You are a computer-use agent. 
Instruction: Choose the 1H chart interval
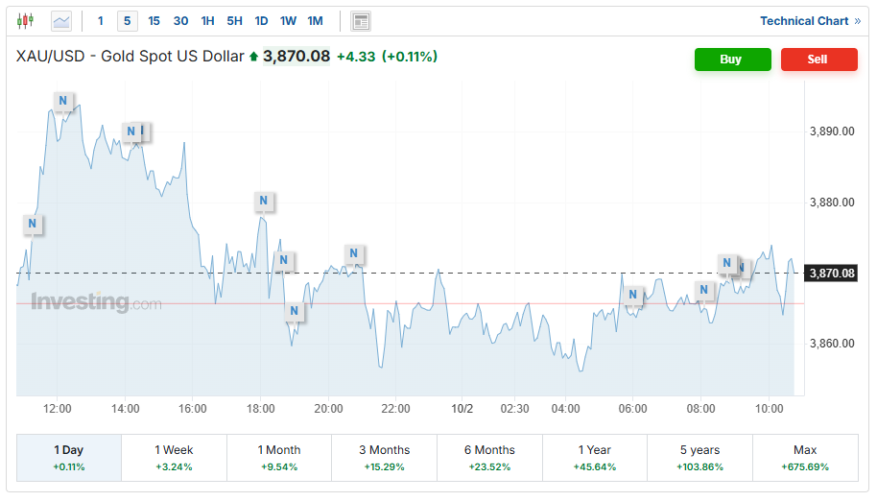pos(207,21)
